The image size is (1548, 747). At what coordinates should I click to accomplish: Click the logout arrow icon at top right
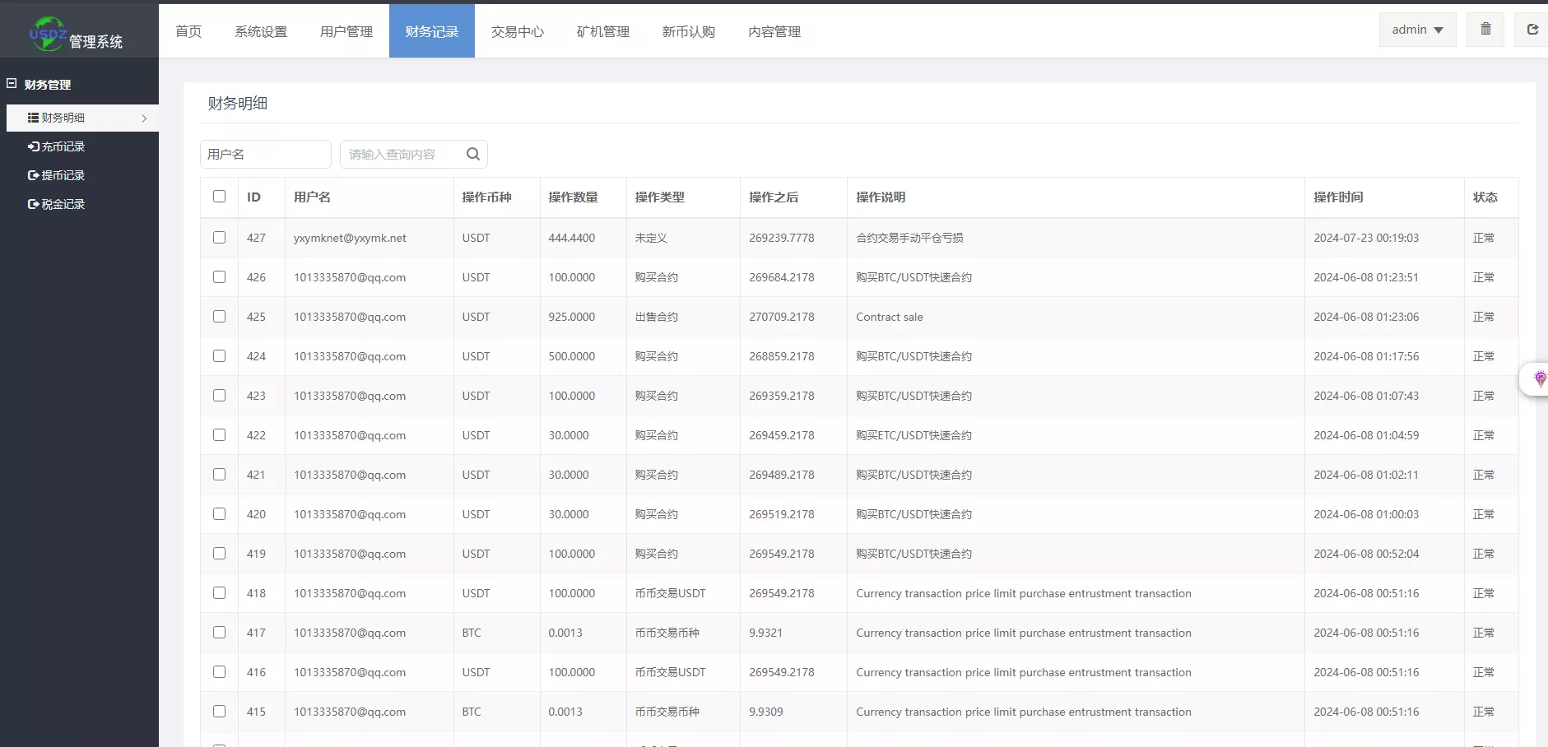(x=1532, y=30)
